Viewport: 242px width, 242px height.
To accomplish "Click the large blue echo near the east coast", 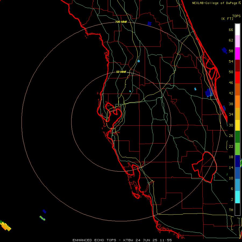I will pos(209,92).
